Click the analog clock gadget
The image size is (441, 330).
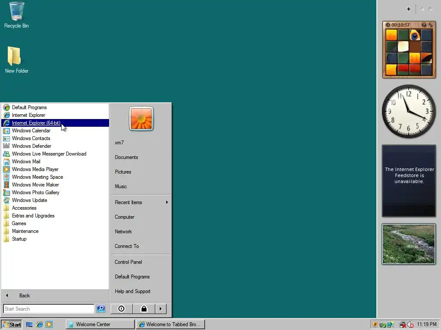409,111
